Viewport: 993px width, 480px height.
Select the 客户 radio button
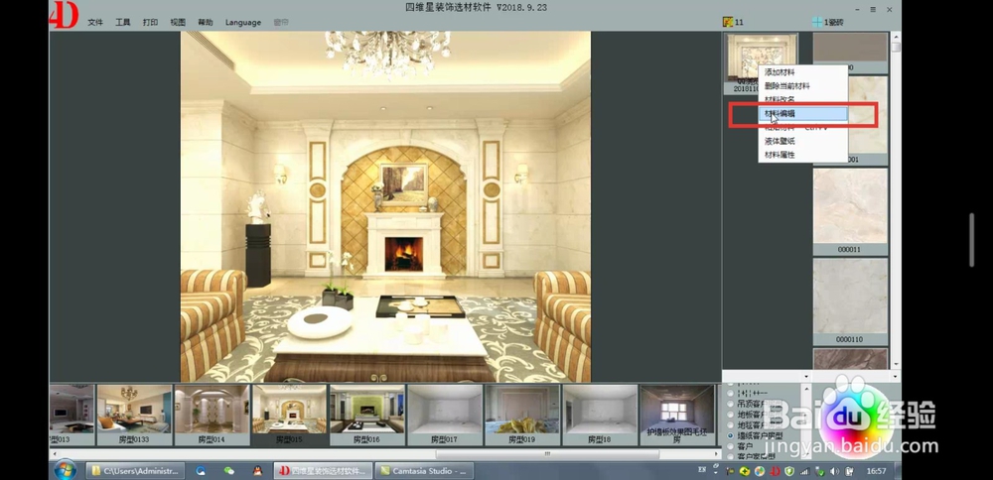(731, 446)
